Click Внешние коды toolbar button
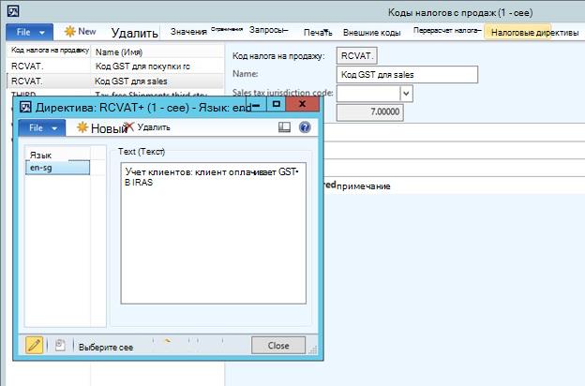Viewport: 585px width, 386px height. [371, 33]
